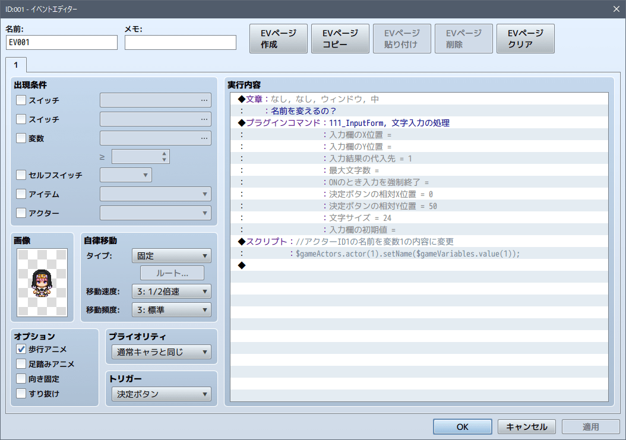Screen dimensions: 626x440
Task: Select the 決定ボタンの相対Y位置 = 50 line
Action: point(419,206)
